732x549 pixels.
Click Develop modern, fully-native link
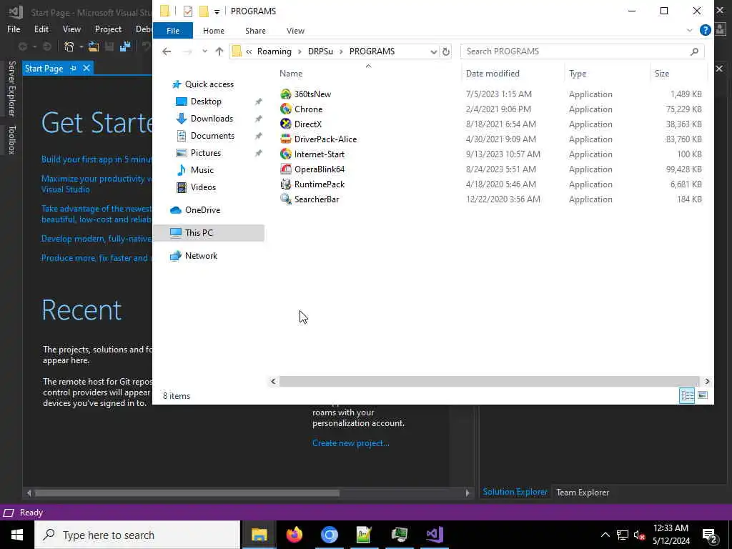pos(97,239)
